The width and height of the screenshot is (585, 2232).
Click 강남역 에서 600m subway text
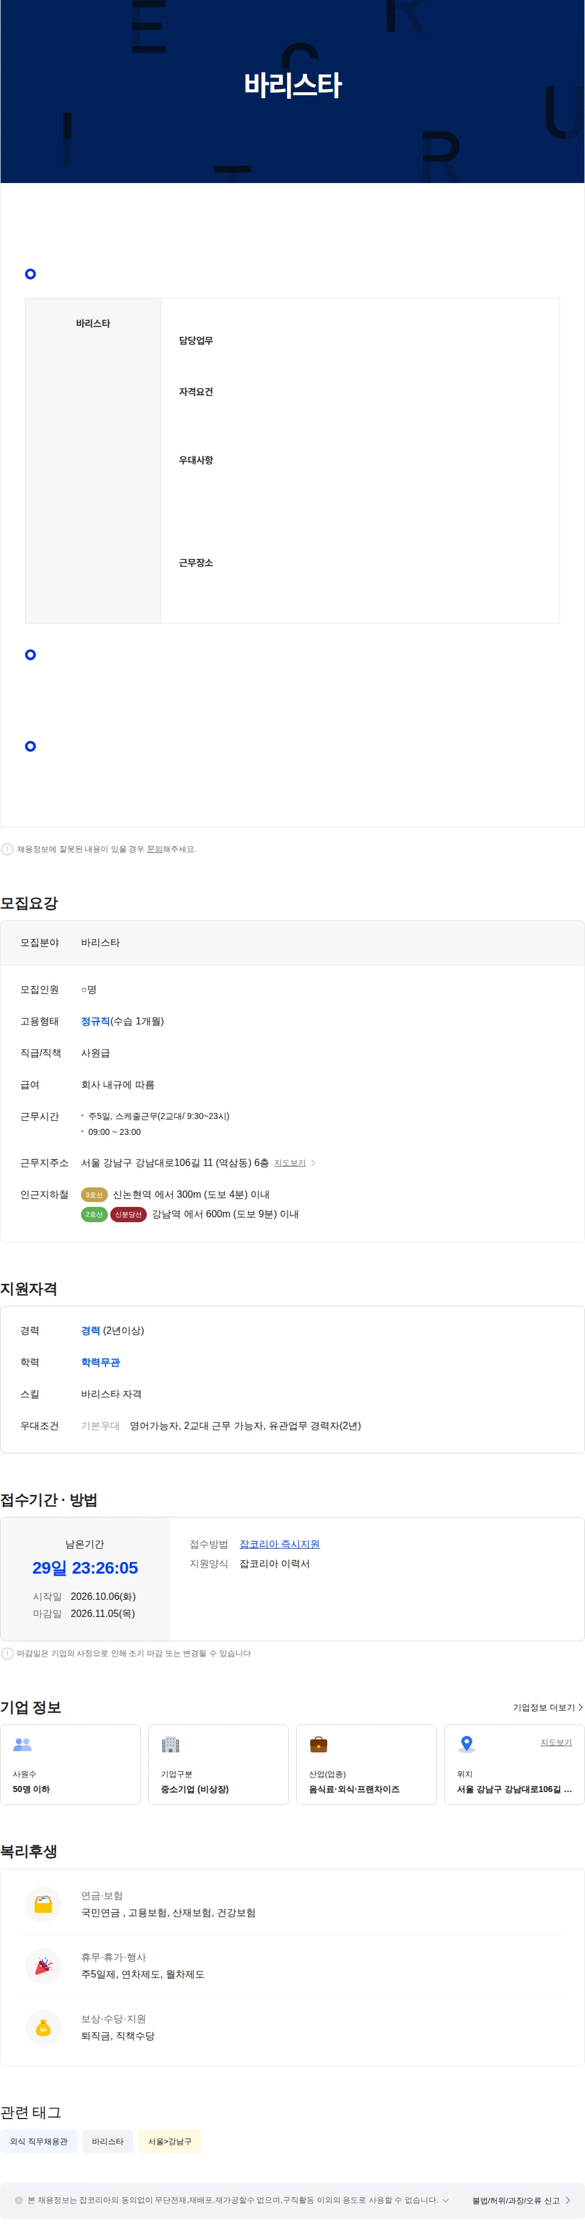click(x=225, y=1215)
